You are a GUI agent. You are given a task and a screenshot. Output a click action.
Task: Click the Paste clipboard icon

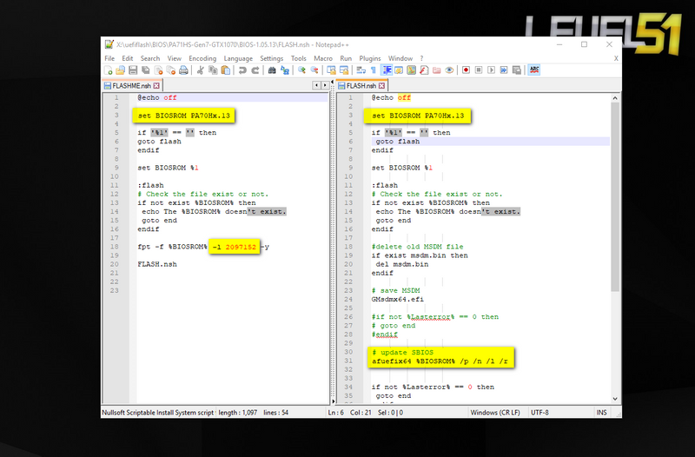click(x=226, y=70)
